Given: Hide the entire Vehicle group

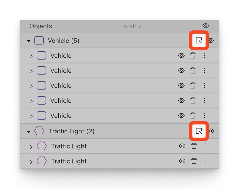Looking at the screenshot, I should coord(211,40).
